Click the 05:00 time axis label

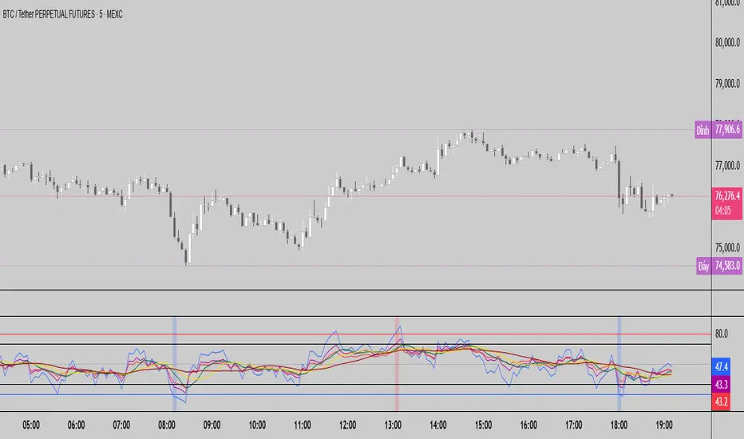pyautogui.click(x=31, y=425)
